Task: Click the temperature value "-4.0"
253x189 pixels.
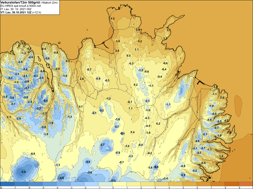Action: (88, 162)
